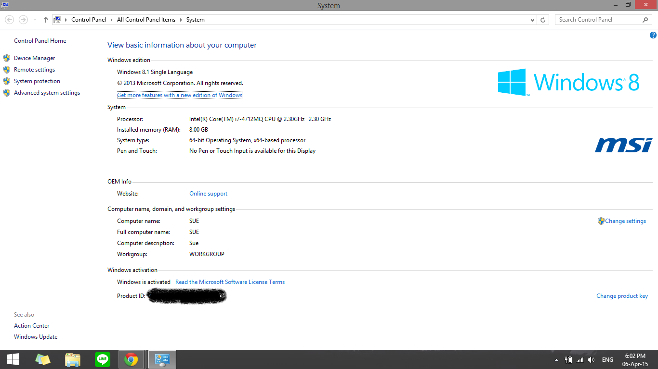658x369 pixels.
Task: Go up one level with Up arrow
Action: pos(46,20)
